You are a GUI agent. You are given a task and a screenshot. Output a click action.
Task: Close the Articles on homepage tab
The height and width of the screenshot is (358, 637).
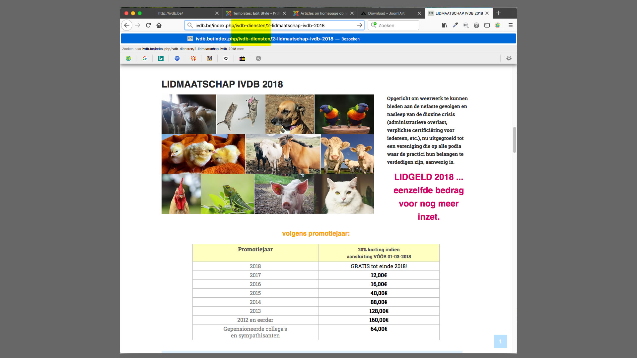click(352, 13)
